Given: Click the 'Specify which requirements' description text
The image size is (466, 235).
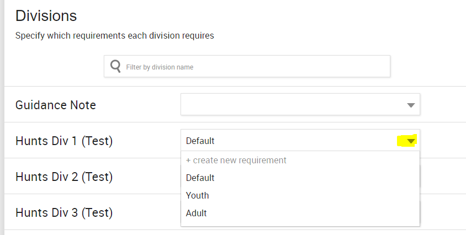Looking at the screenshot, I should click(114, 36).
